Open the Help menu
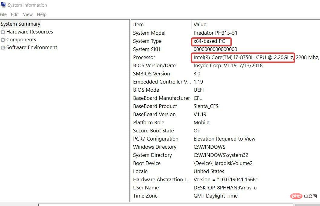This screenshot has width=320, height=206. pos(41,14)
